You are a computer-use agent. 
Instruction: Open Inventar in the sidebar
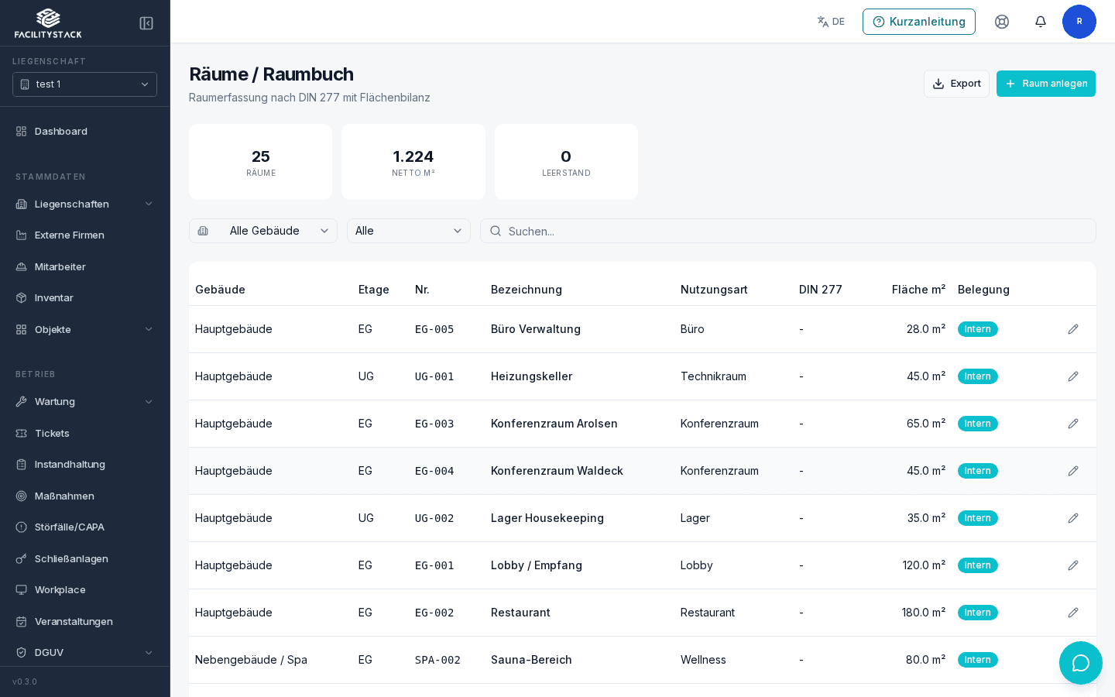tap(85, 297)
